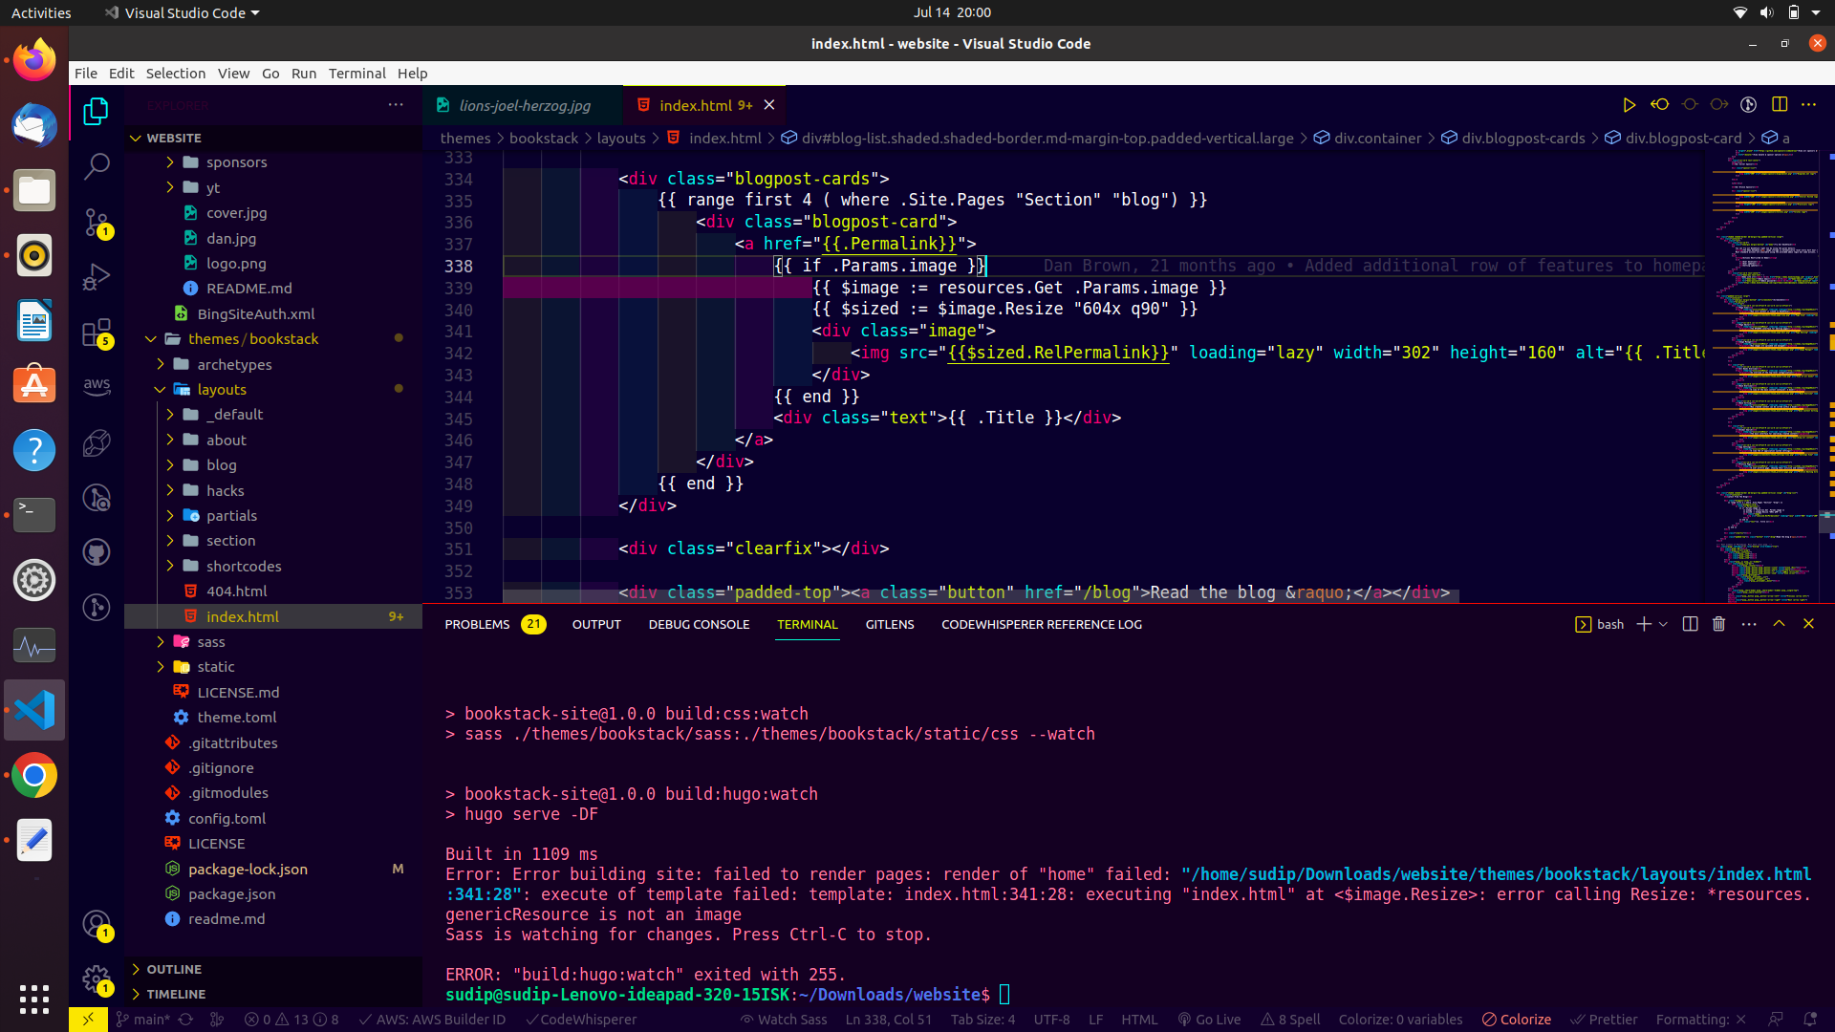
Task: Expand the sass folder
Action: click(211, 642)
